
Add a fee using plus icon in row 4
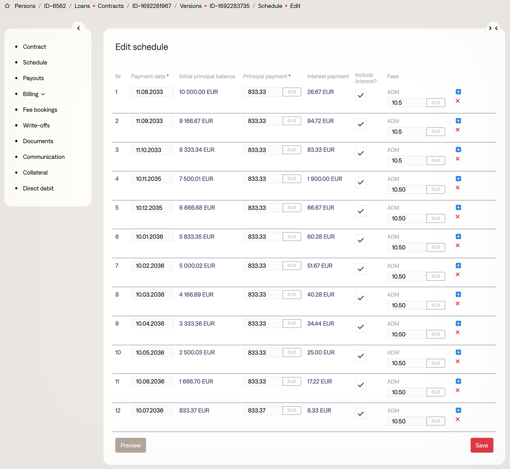(458, 179)
